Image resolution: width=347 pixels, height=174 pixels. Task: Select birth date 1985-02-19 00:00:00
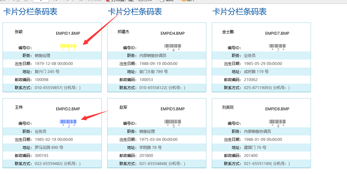(x=54, y=140)
